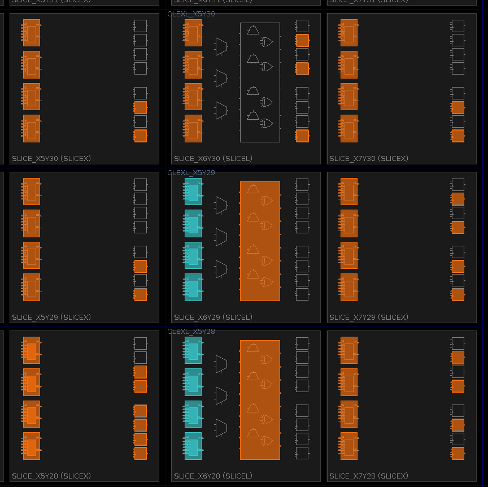Select the top orange LUT in SLICE_X7Y30
Viewport: 488px width, 487px height.
pos(349,33)
